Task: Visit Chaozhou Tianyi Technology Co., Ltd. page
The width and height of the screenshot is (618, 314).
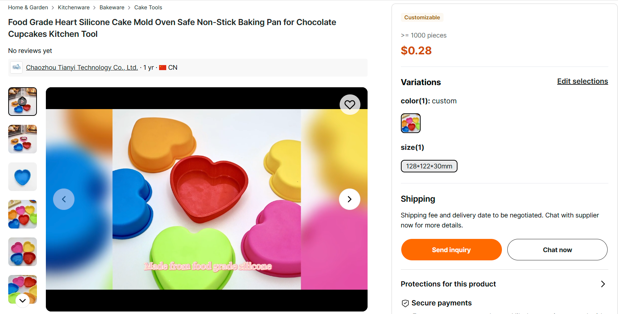Action: point(82,68)
